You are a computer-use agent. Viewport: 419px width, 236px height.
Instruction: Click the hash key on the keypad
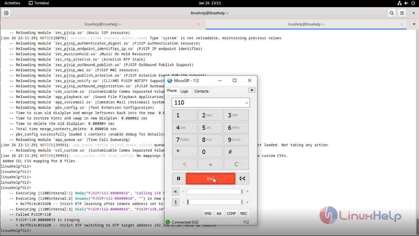236,152
